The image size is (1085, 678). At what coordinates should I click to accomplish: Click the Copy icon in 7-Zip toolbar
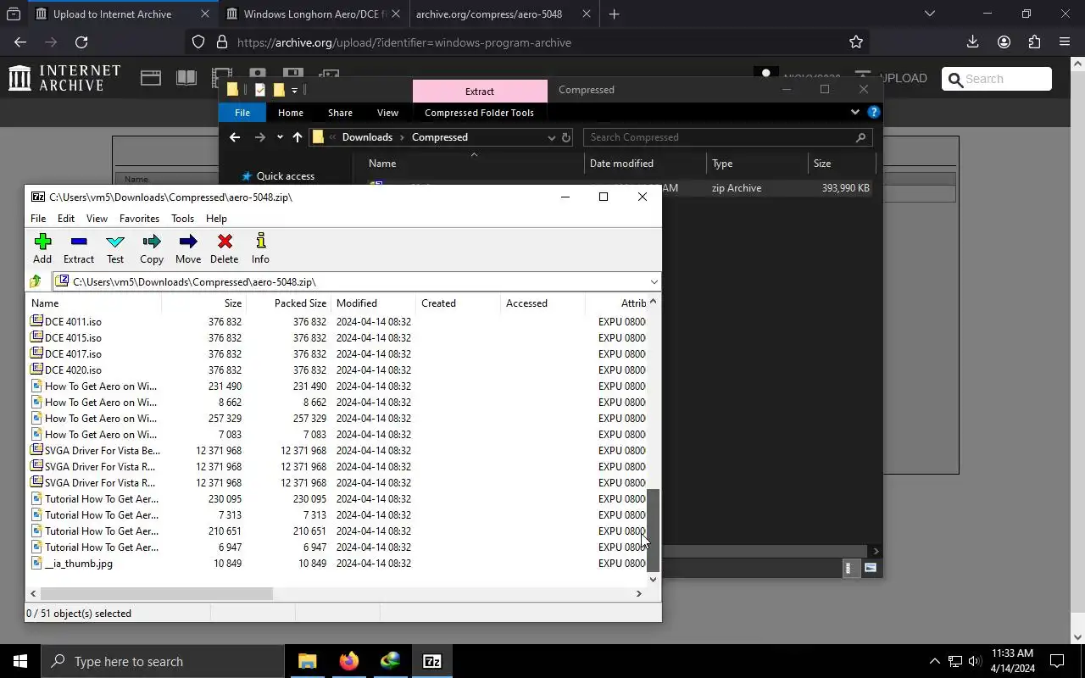coord(152,248)
